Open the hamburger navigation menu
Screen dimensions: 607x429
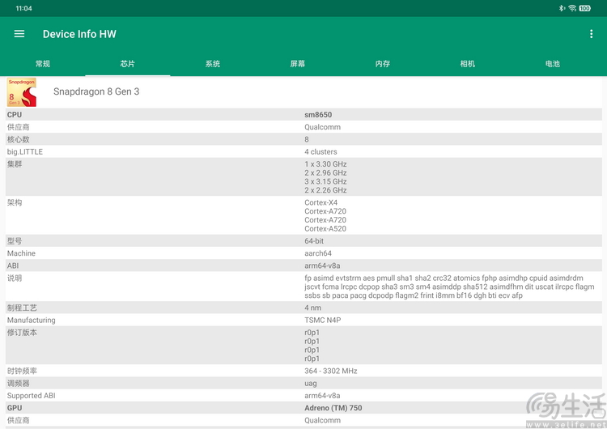point(19,34)
